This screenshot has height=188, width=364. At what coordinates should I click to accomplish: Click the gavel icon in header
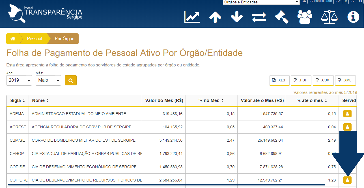(282, 17)
